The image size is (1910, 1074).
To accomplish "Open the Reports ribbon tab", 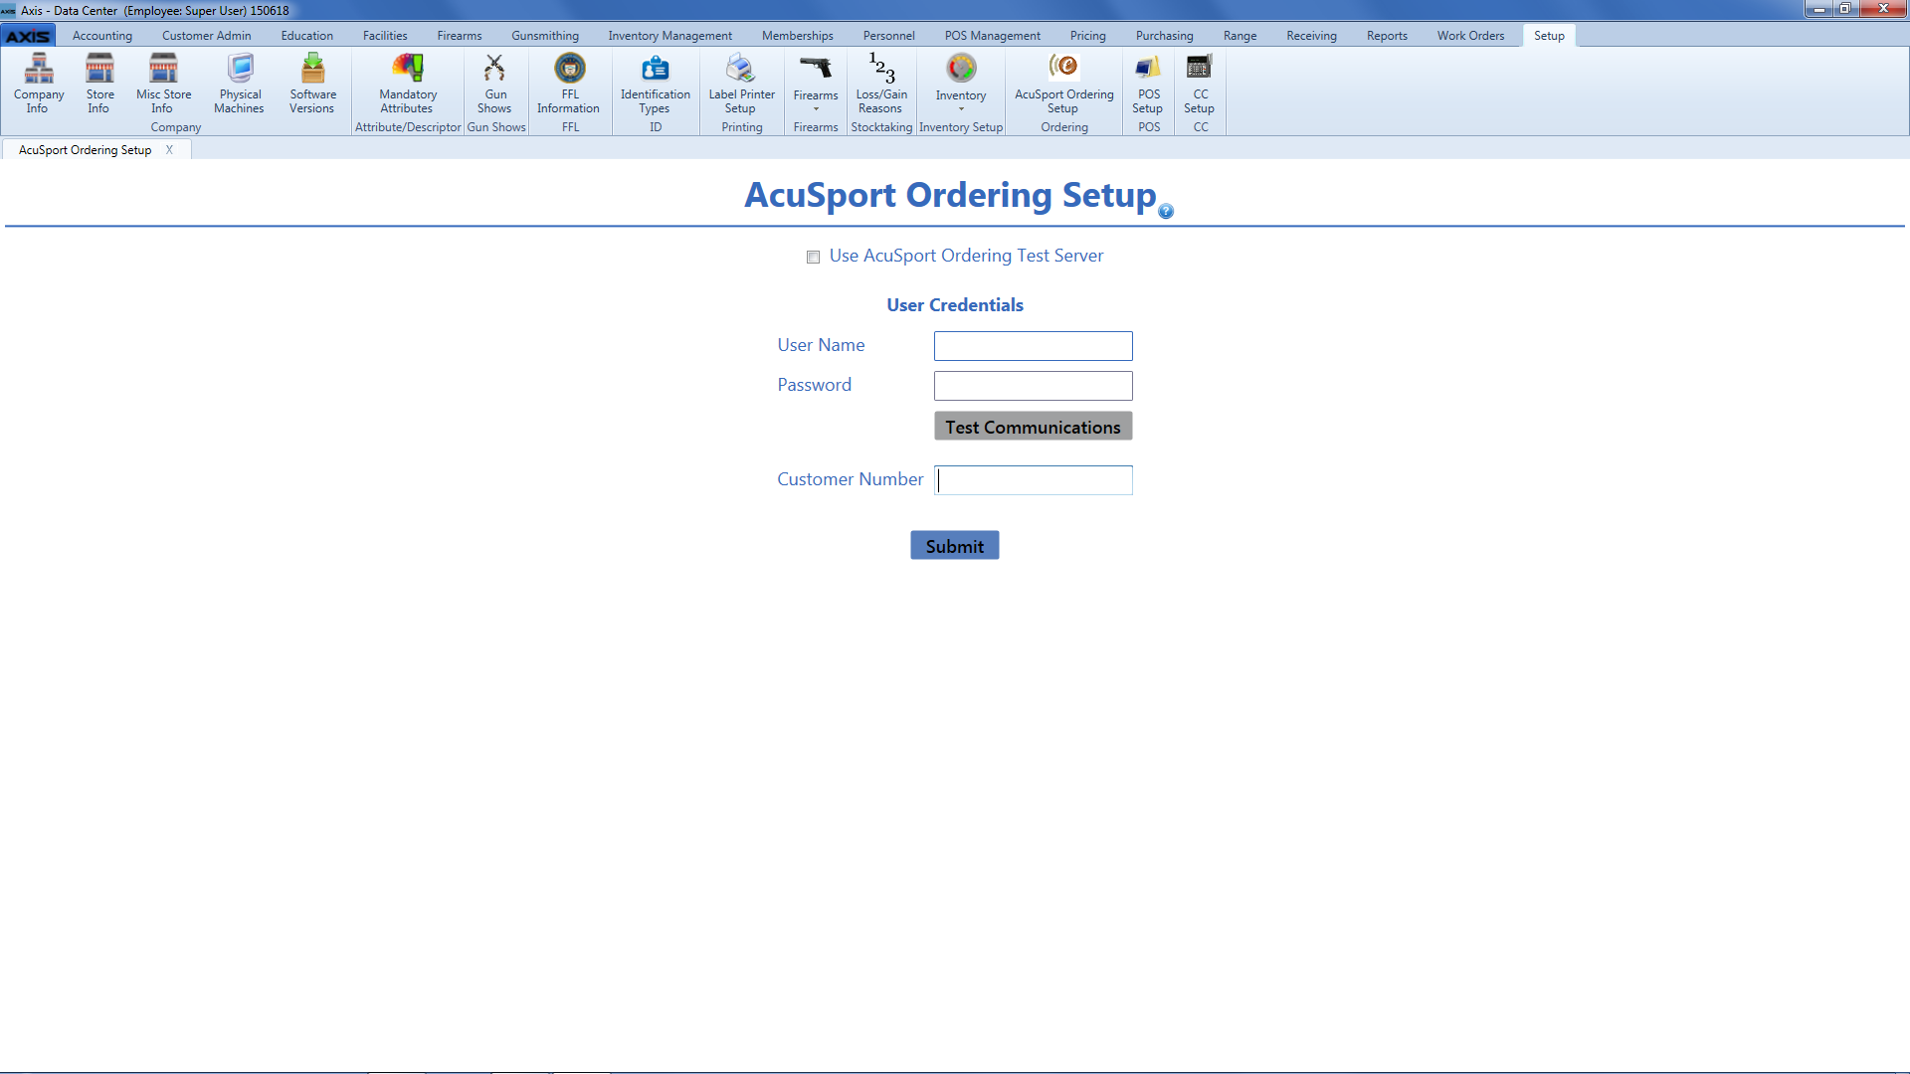I will pyautogui.click(x=1387, y=36).
